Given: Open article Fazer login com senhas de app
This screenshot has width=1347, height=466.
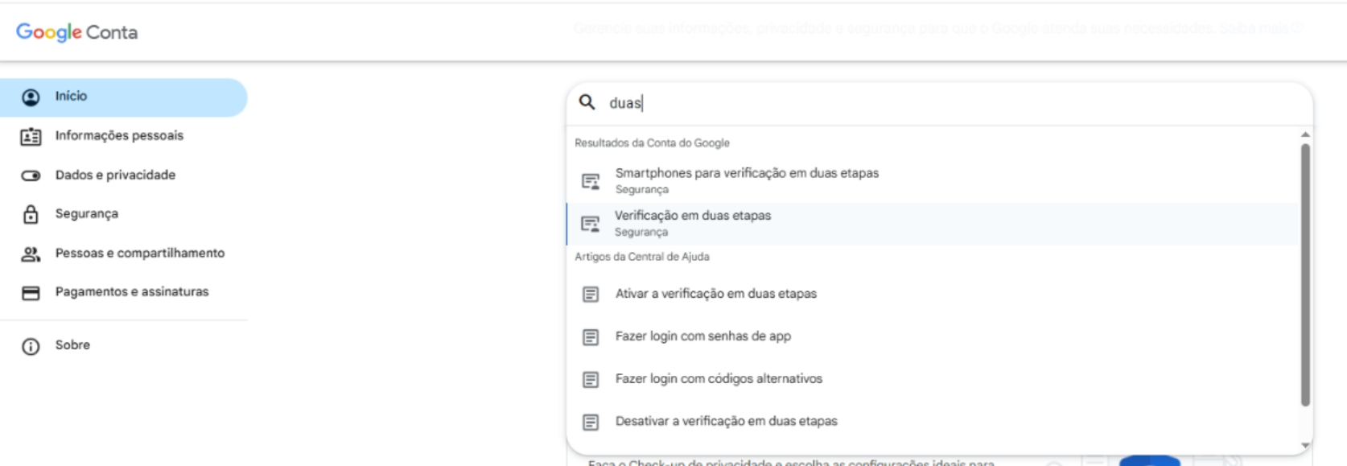Looking at the screenshot, I should tap(933, 336).
